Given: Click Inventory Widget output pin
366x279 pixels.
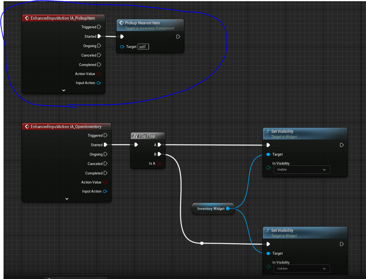Looking at the screenshot, I should 228,209.
